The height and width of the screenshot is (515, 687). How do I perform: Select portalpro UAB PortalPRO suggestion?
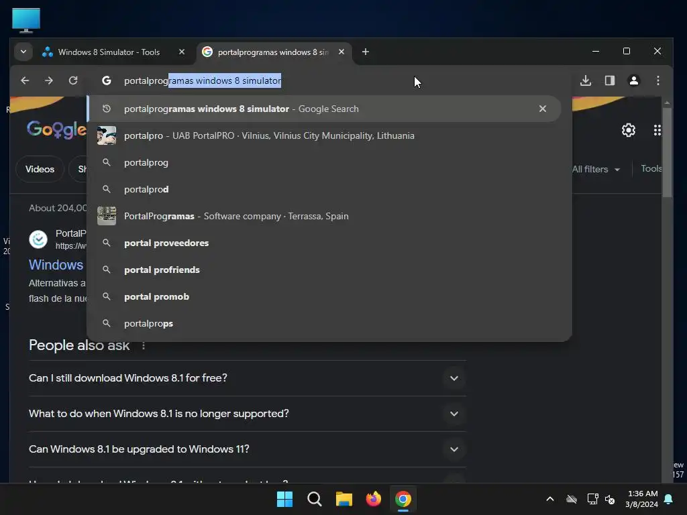pyautogui.click(x=324, y=135)
